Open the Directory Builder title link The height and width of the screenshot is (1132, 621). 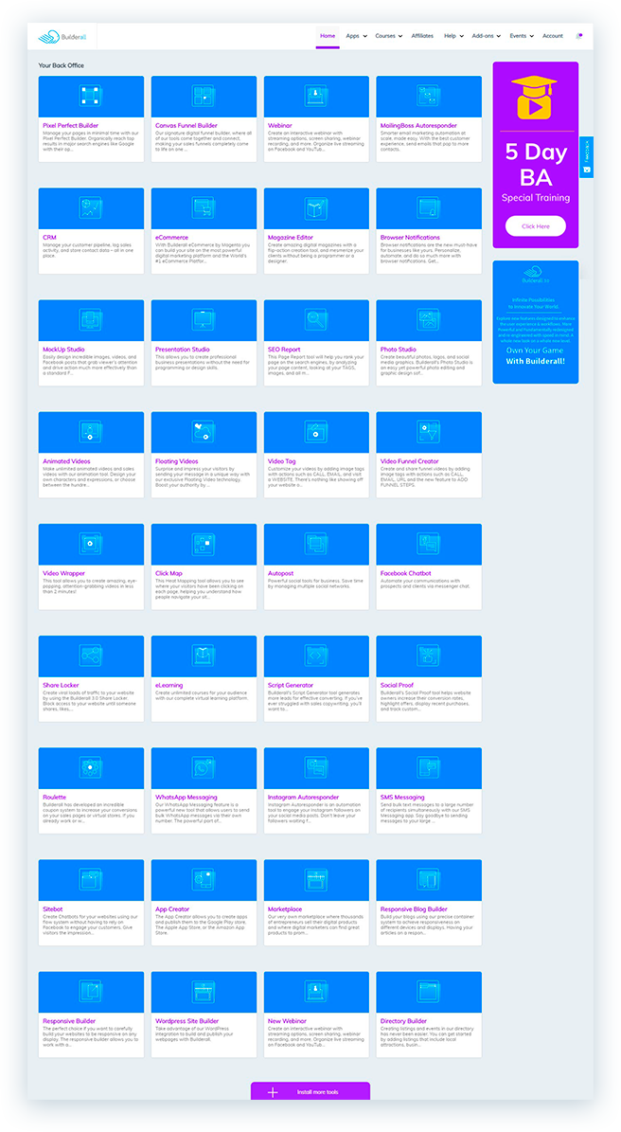coord(404,1021)
